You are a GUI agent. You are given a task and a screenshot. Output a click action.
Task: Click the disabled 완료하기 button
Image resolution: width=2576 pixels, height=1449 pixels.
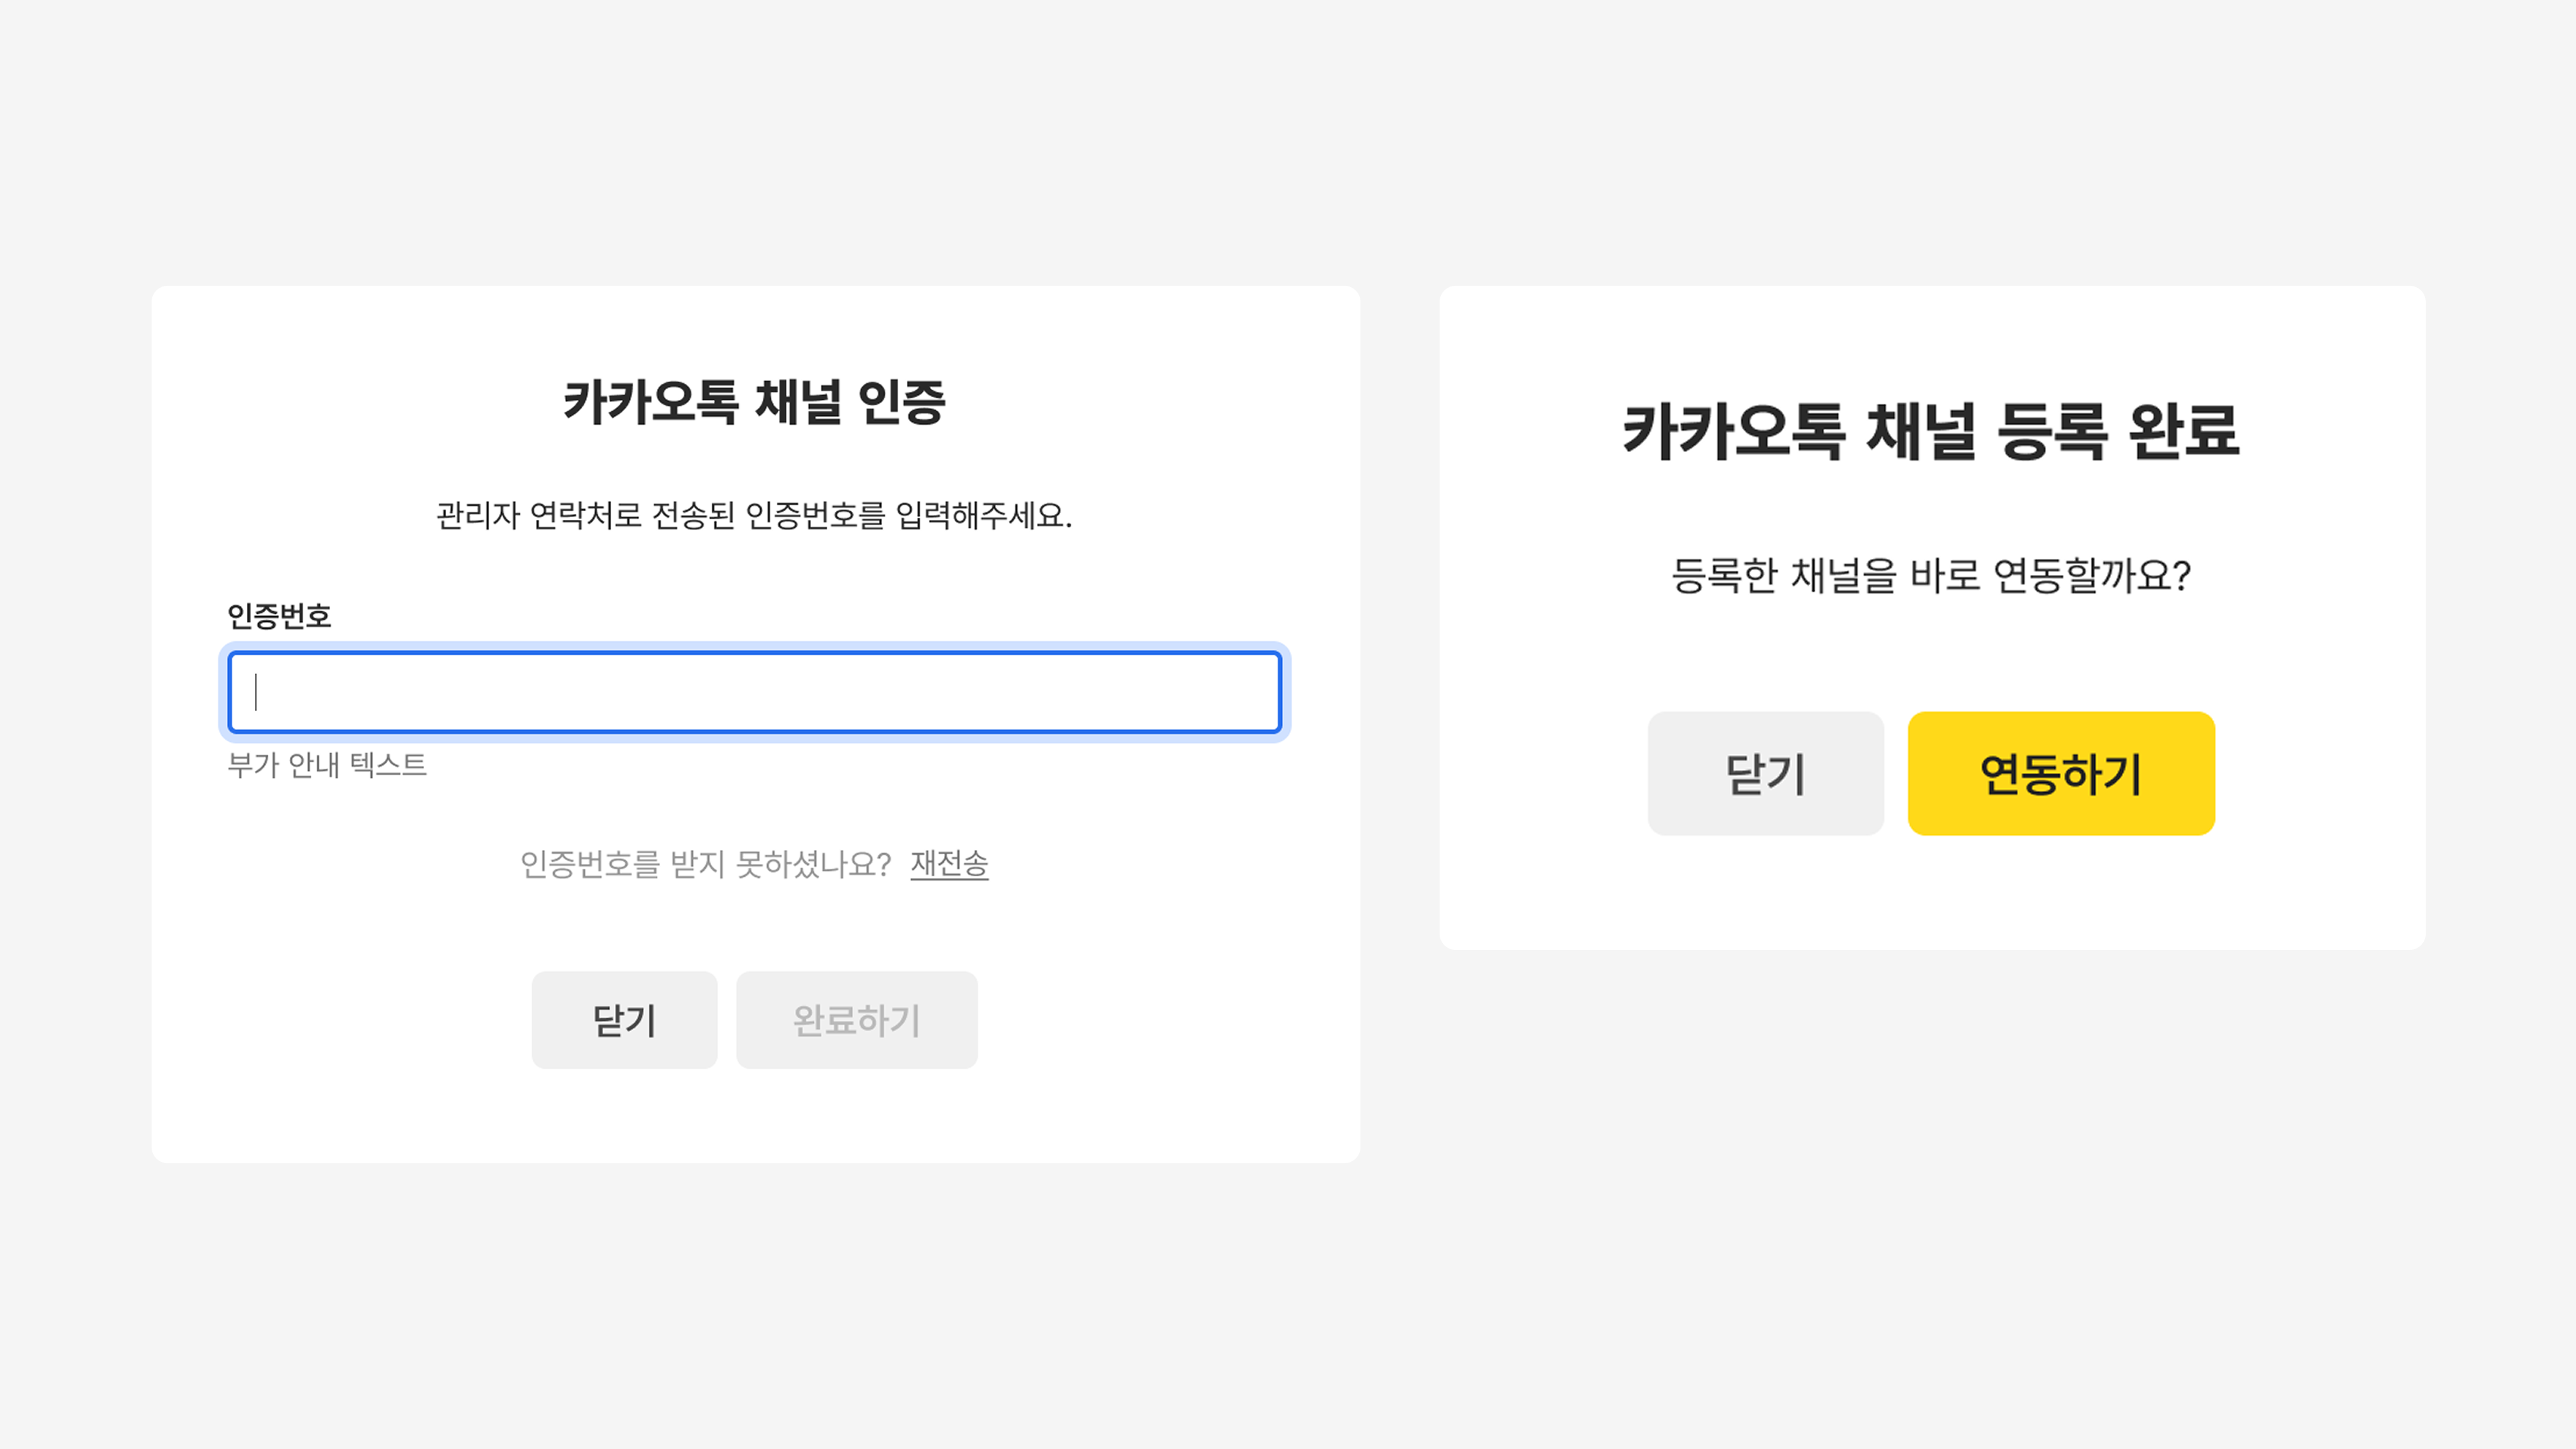[x=856, y=1020]
